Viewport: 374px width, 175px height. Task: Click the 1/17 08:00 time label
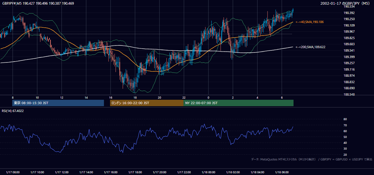(13, 172)
